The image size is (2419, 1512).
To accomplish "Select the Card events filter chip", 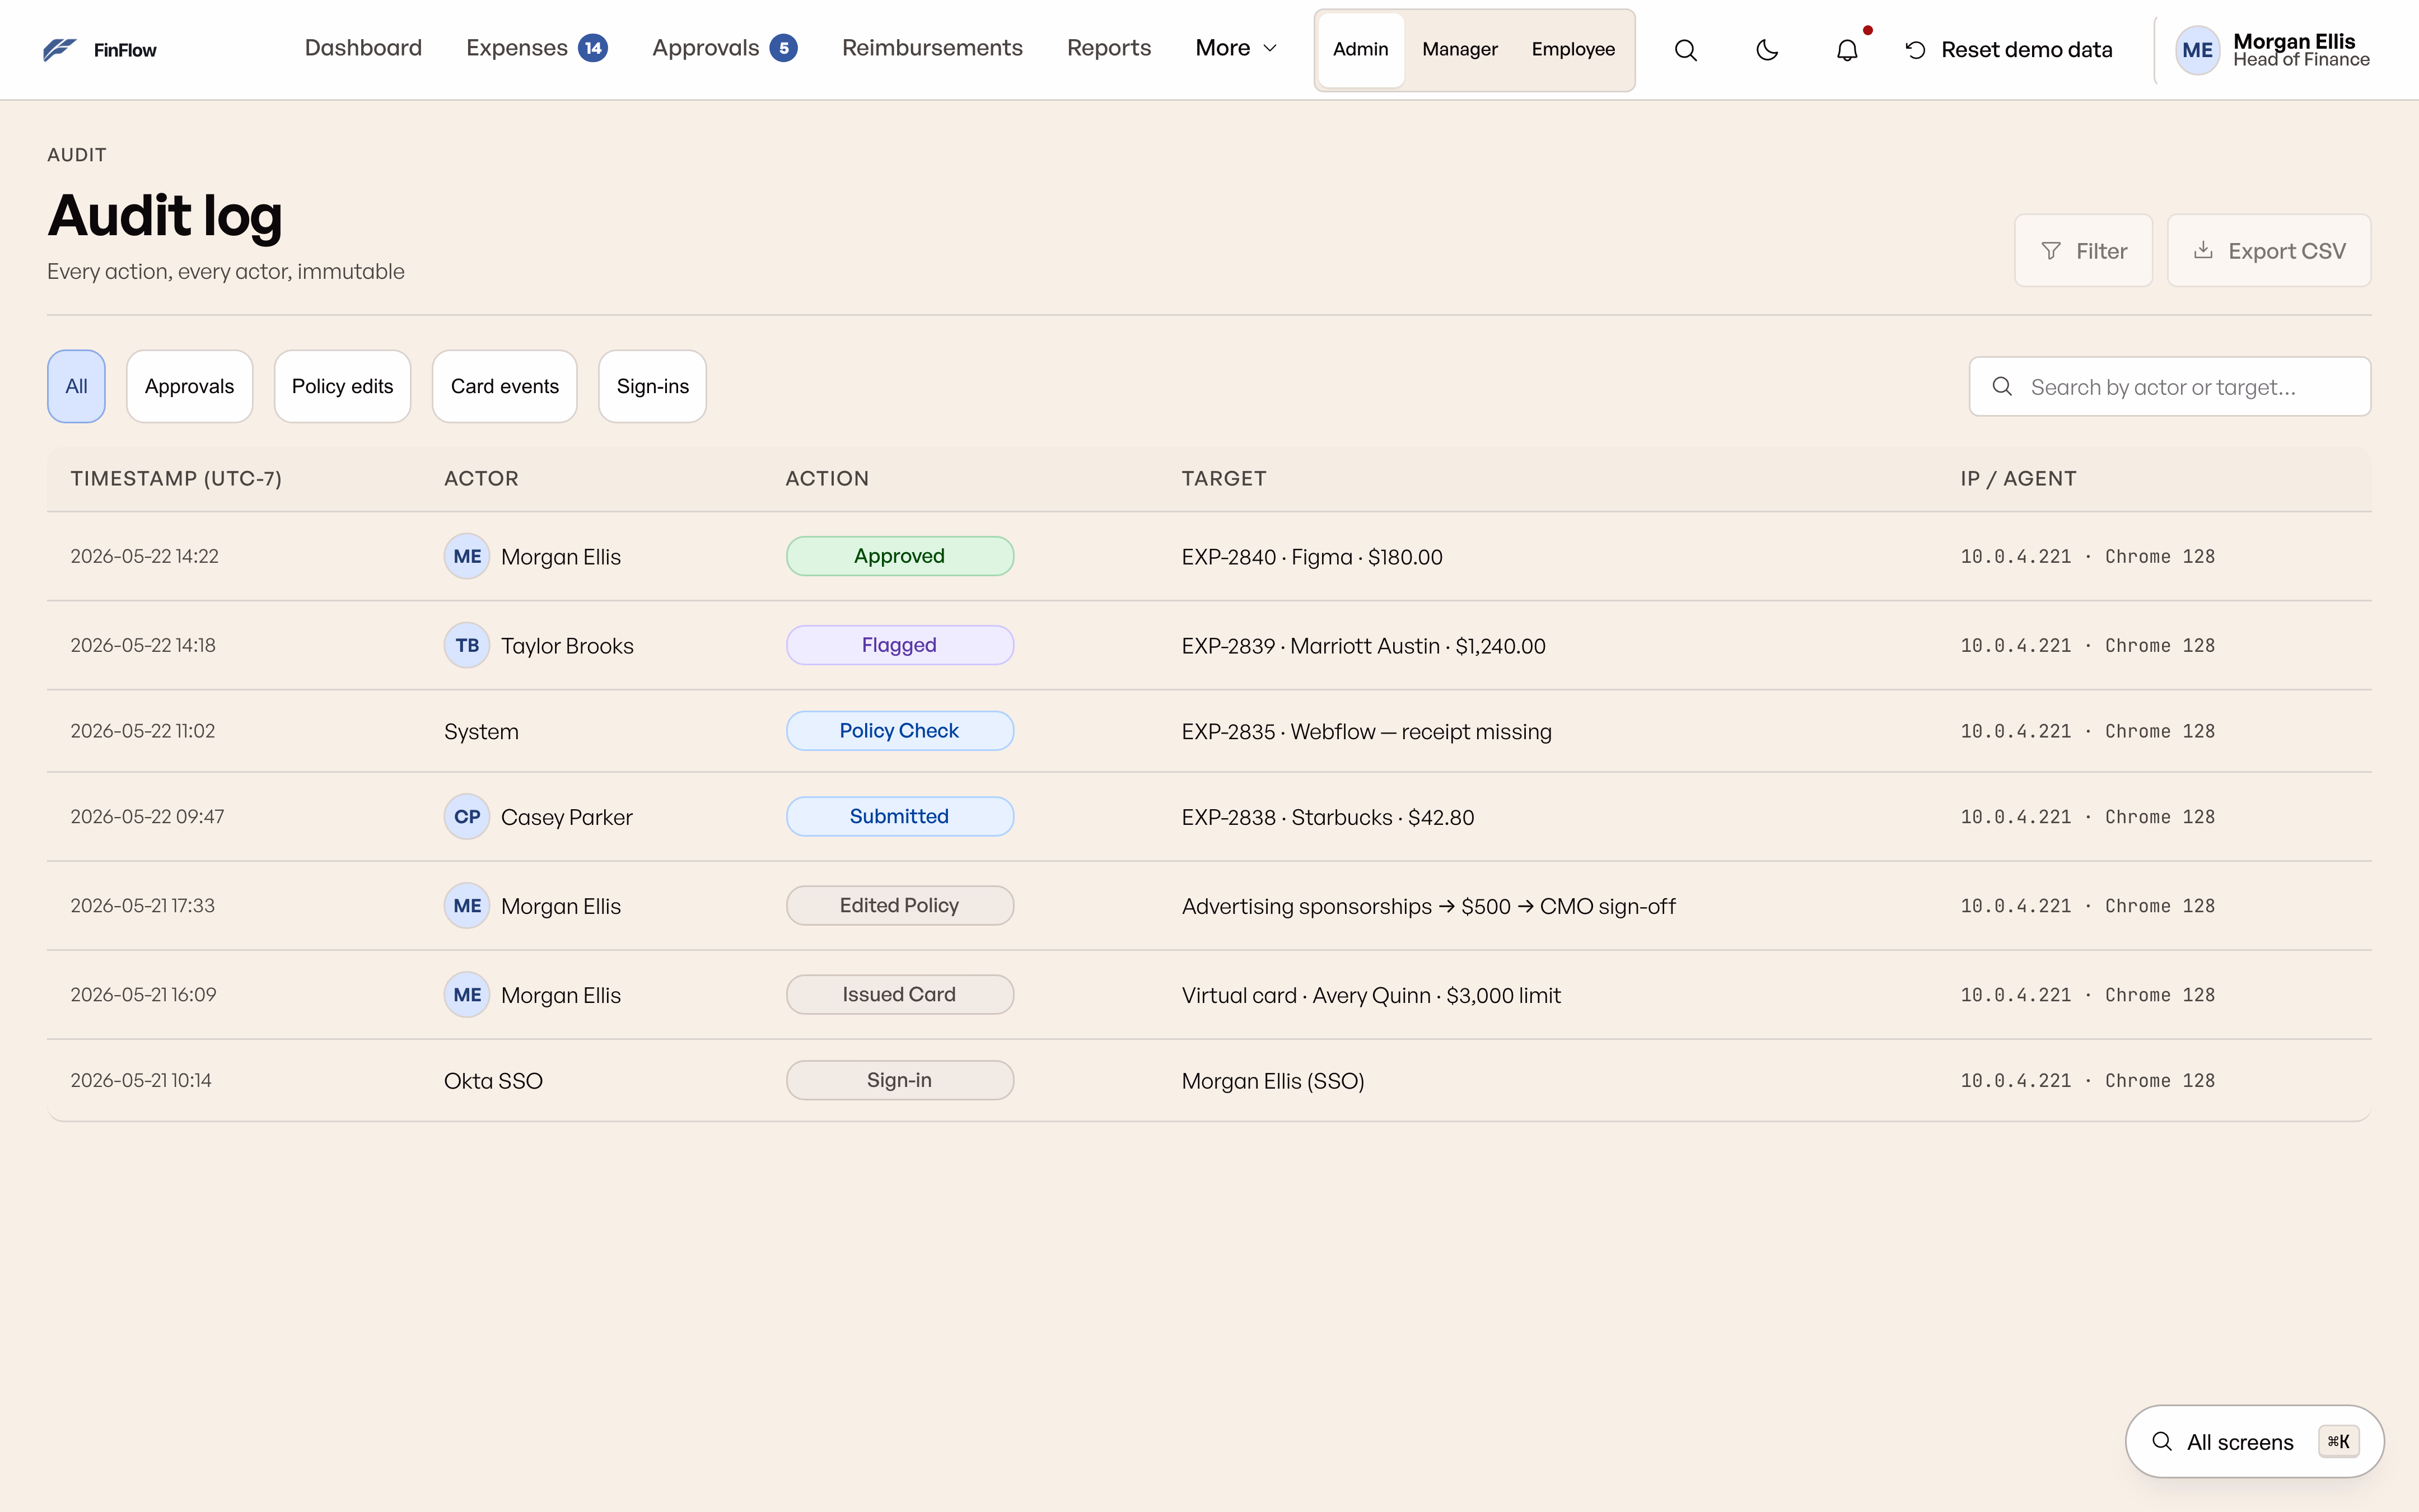I will tap(505, 386).
